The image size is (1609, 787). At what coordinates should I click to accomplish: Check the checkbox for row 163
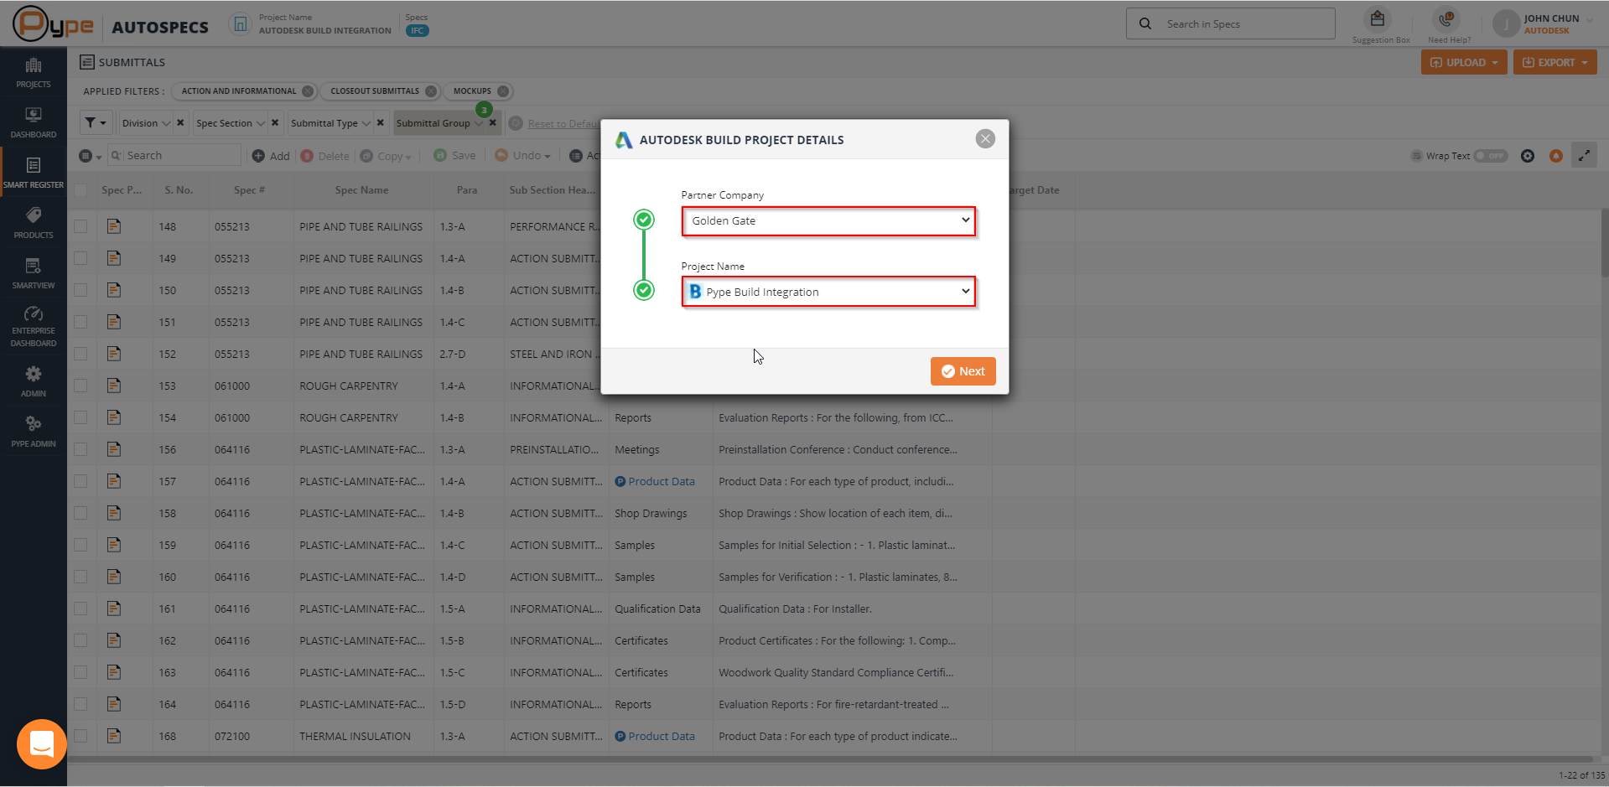pyautogui.click(x=80, y=672)
